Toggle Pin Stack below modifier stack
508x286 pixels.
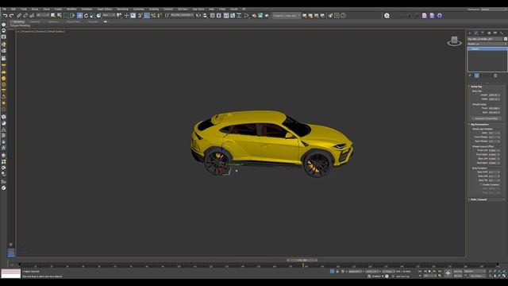coord(471,75)
